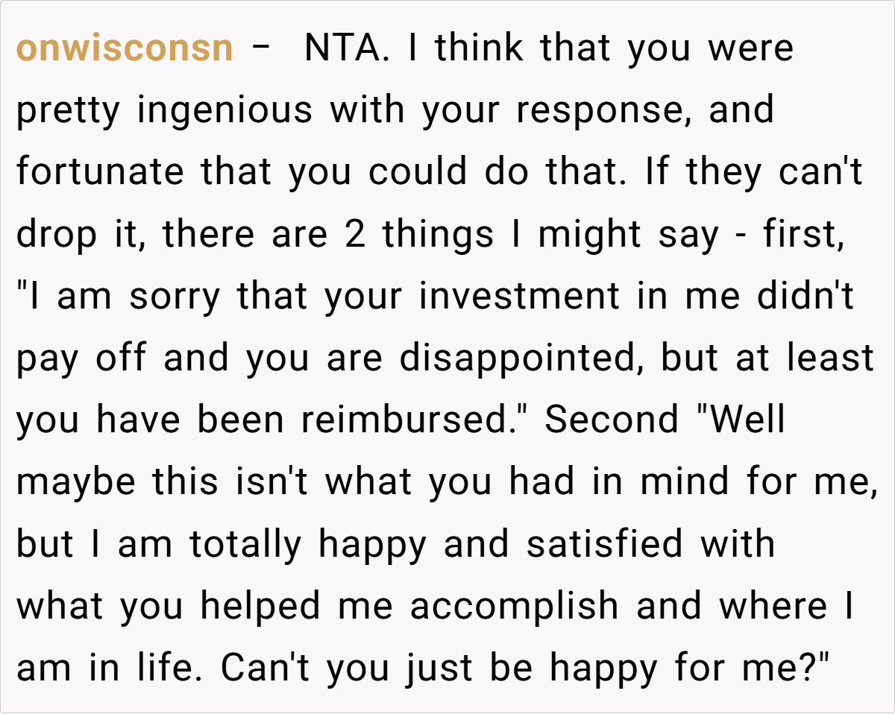The image size is (895, 714).
Task: Click the word "Second" in the comment
Action: pos(612,420)
